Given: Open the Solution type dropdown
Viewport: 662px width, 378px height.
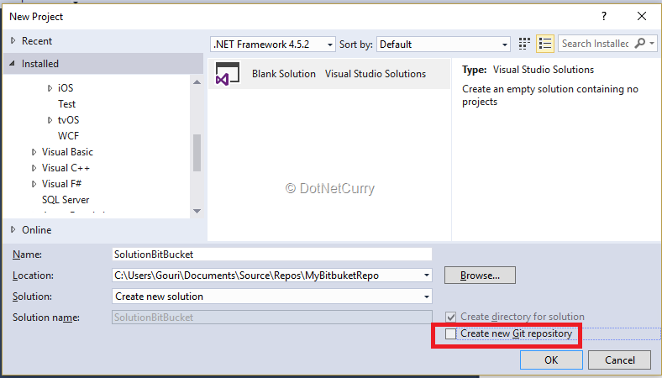Looking at the screenshot, I should click(x=427, y=297).
